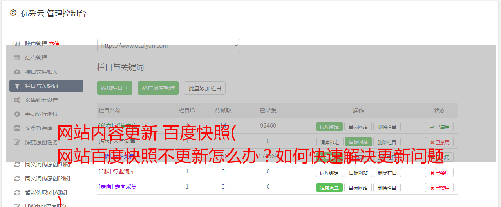
Task: Click 词库绑定 in the 行业词库 row
Action: (329, 172)
